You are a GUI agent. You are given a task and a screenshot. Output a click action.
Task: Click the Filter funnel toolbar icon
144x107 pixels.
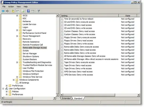click(x=39, y=11)
